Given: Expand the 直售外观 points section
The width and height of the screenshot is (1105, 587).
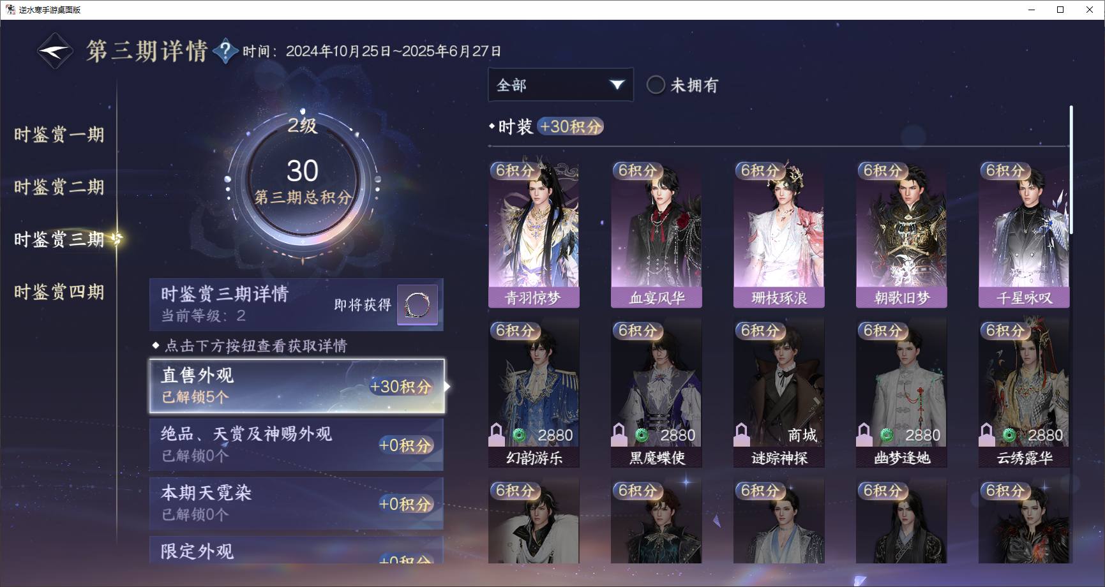Looking at the screenshot, I should [x=297, y=386].
